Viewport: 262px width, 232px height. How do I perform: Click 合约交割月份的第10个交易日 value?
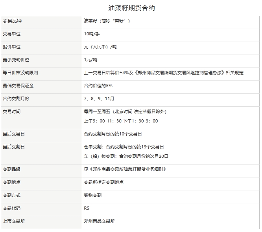[113, 134]
